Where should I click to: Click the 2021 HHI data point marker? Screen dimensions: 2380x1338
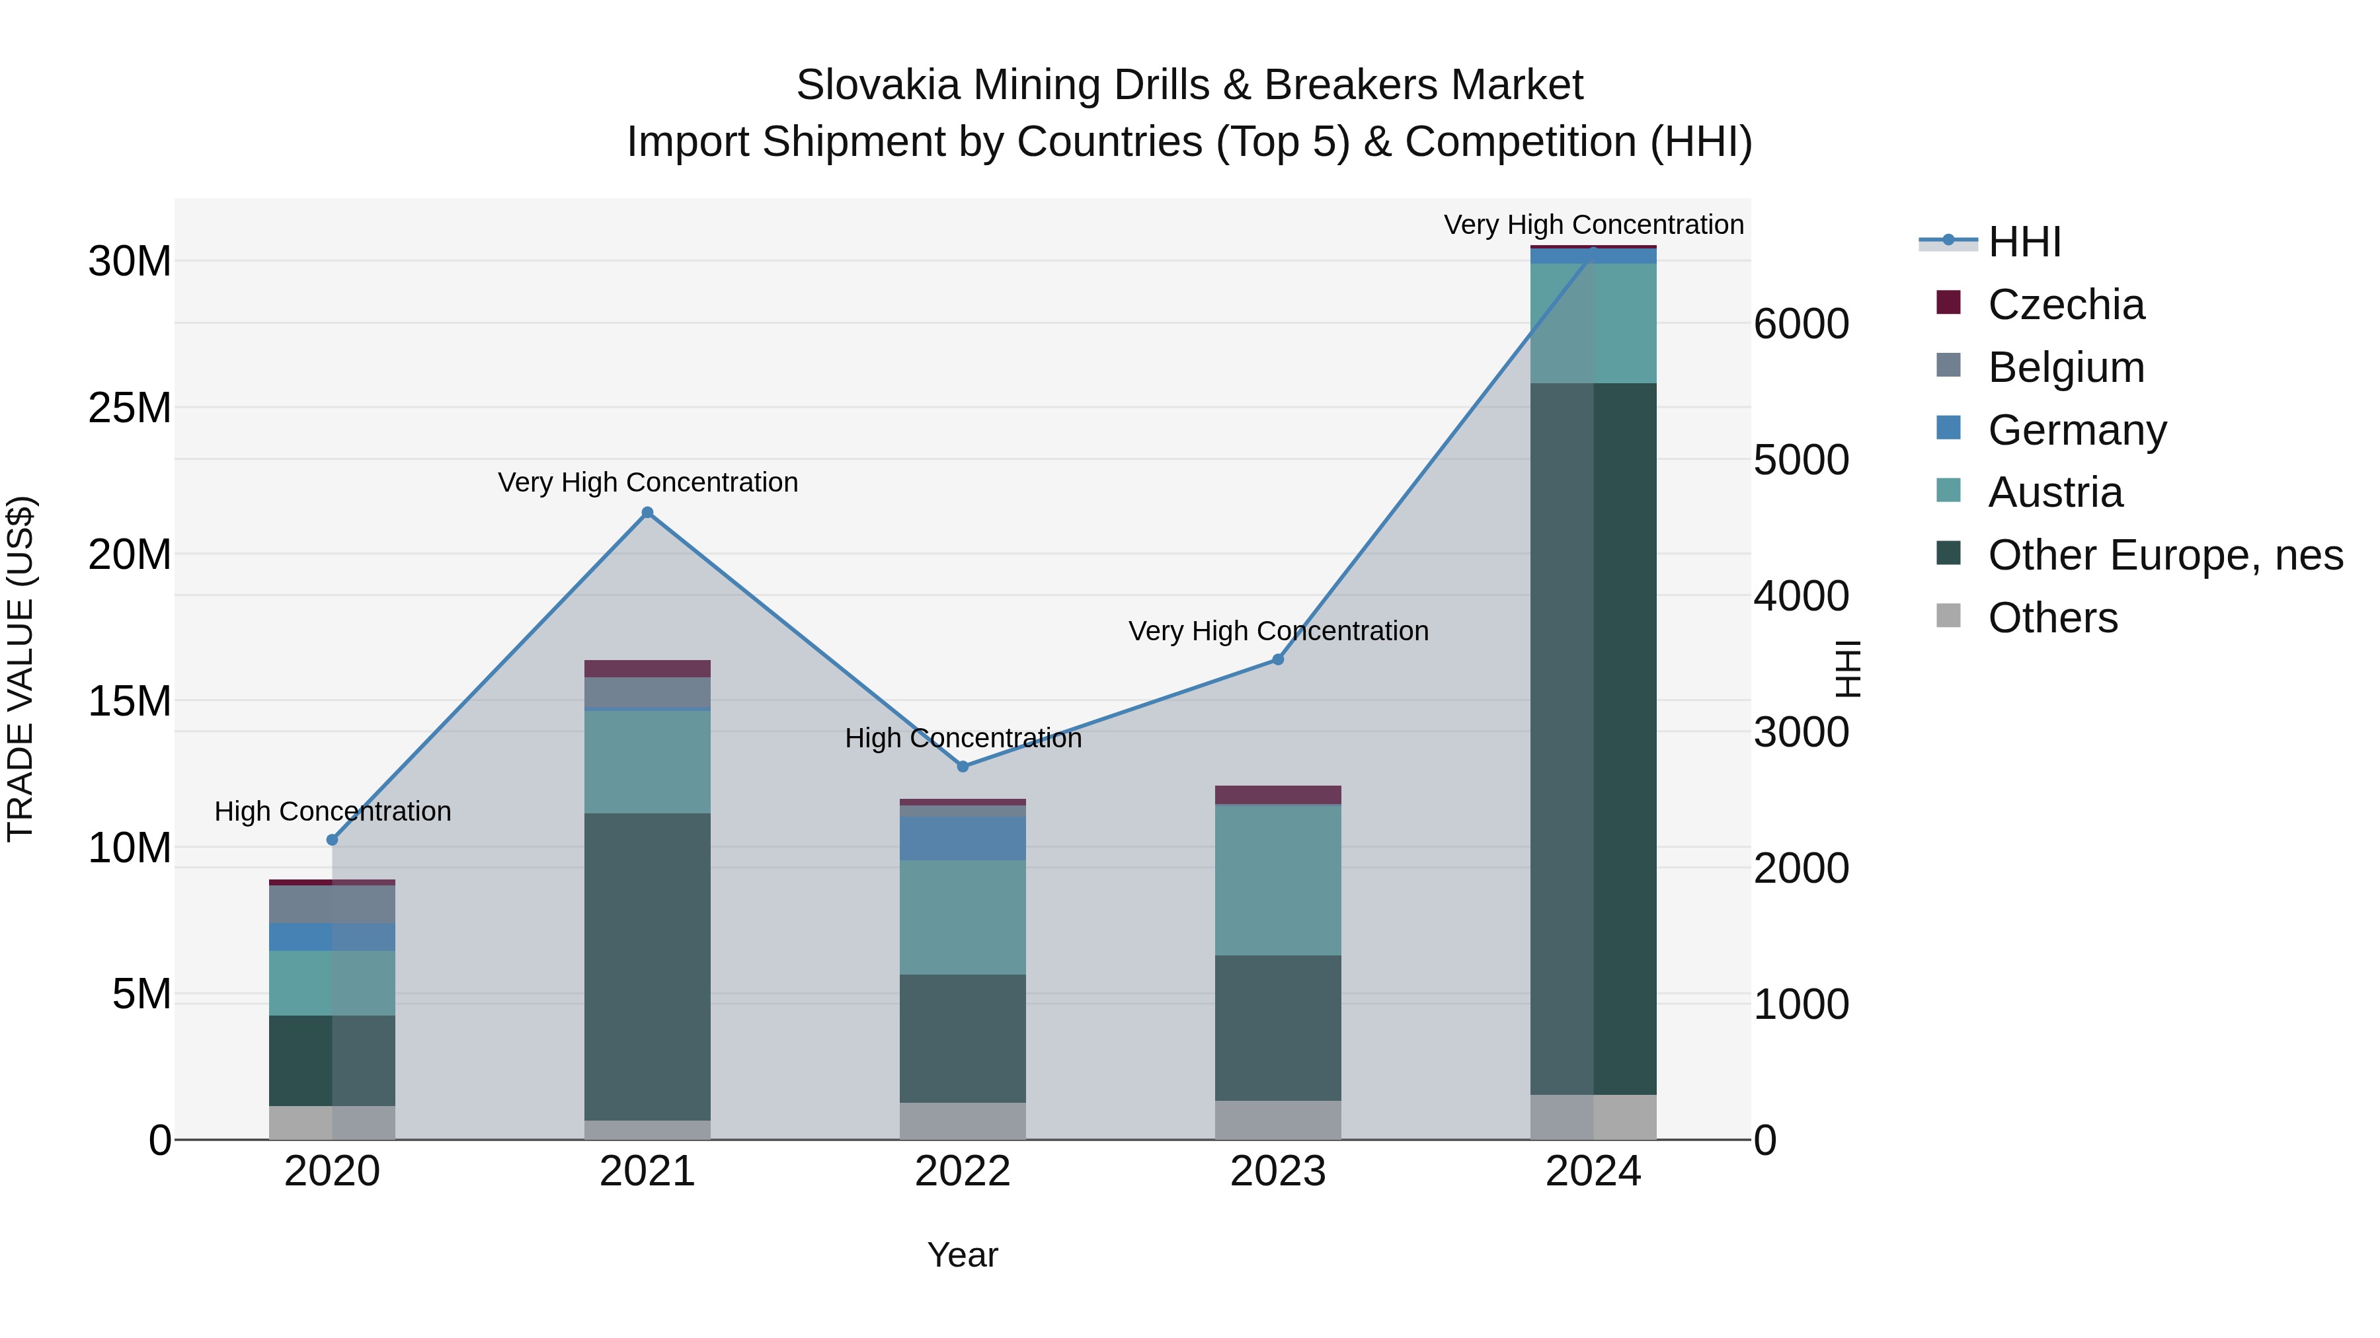(648, 513)
